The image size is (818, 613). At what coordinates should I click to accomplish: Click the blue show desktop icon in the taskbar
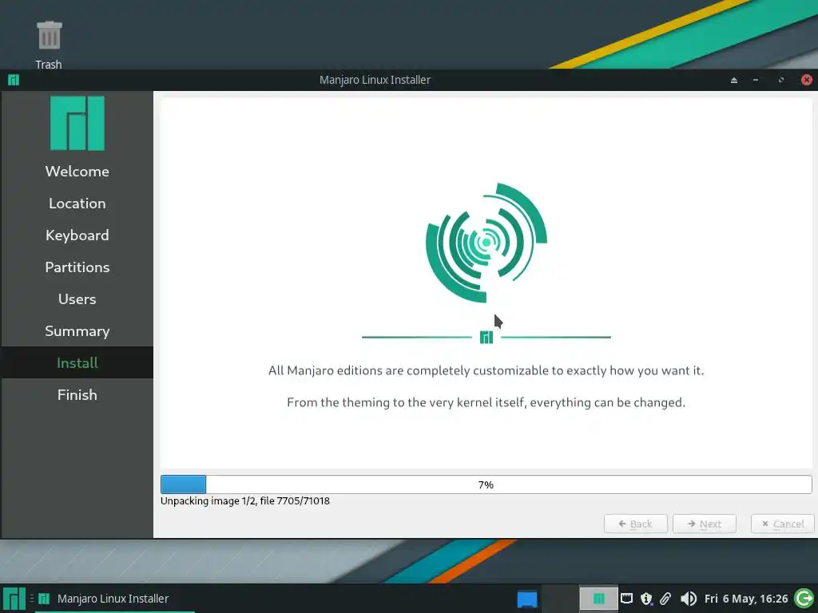(x=527, y=599)
